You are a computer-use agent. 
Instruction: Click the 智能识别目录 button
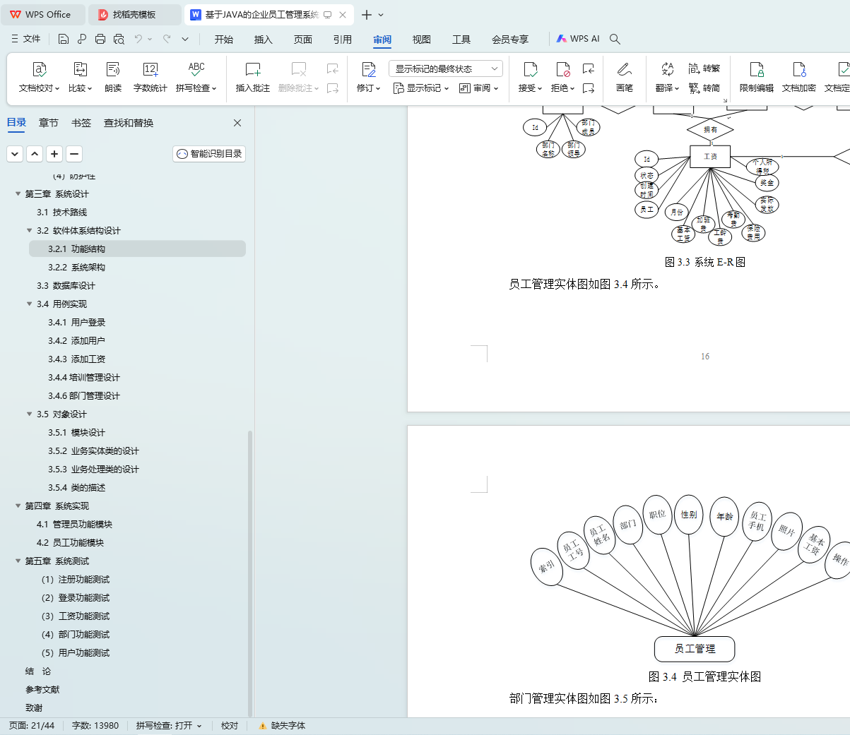(209, 153)
